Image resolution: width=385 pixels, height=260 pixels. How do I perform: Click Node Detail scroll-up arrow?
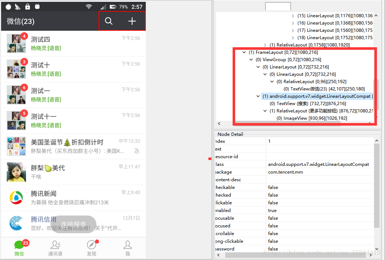[x=377, y=141]
